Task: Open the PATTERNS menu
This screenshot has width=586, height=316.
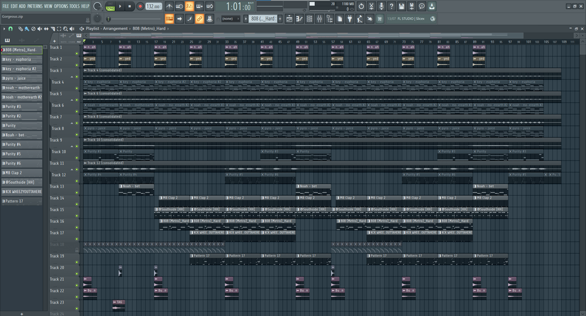Action: click(35, 6)
